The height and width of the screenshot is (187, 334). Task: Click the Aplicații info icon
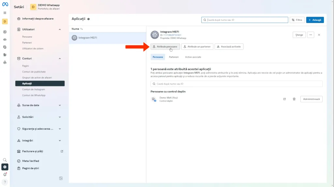click(x=88, y=19)
